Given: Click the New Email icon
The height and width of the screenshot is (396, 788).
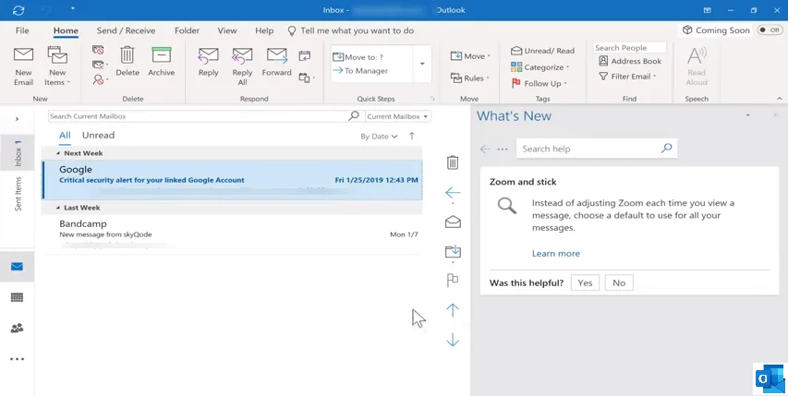Looking at the screenshot, I should click(x=23, y=57).
